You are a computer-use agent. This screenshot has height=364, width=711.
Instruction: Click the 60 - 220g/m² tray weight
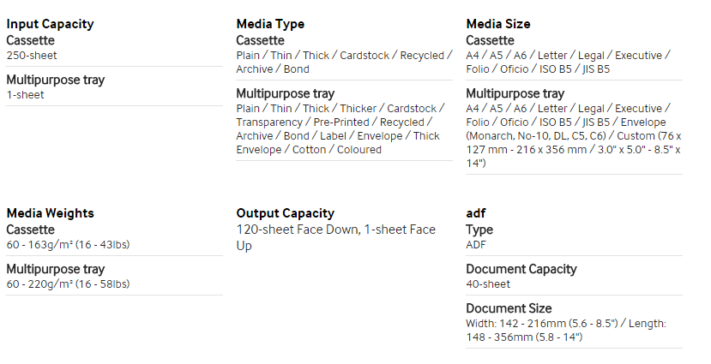point(68,284)
